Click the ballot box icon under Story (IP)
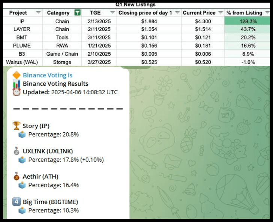Screen dimensions: 273x222 point(22,134)
